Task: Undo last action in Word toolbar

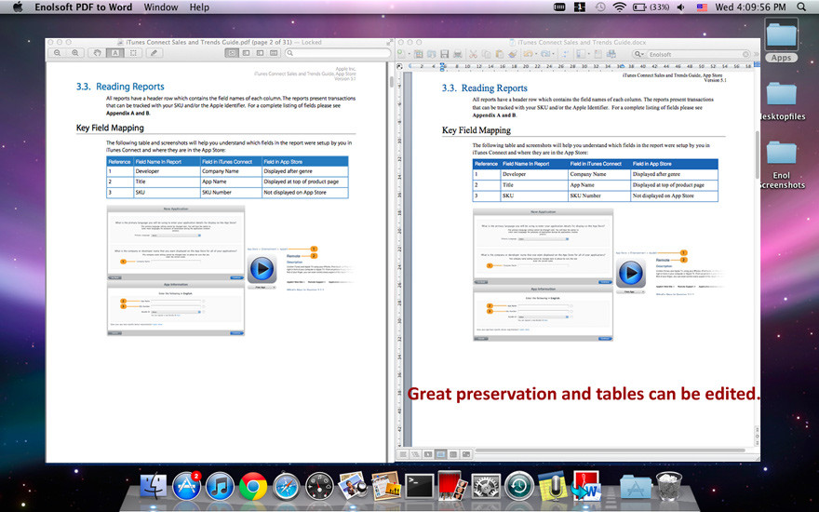Action: pos(528,54)
